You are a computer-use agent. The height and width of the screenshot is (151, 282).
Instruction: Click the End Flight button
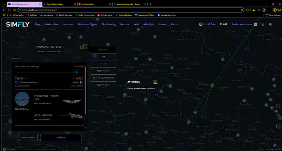[61, 138]
